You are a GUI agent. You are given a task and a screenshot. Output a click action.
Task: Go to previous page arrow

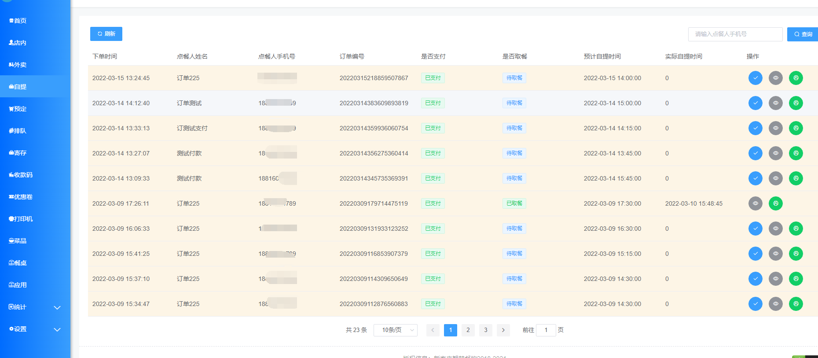433,330
